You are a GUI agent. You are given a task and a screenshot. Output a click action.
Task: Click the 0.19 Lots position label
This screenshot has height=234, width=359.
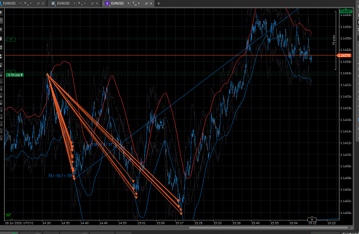(x=15, y=75)
